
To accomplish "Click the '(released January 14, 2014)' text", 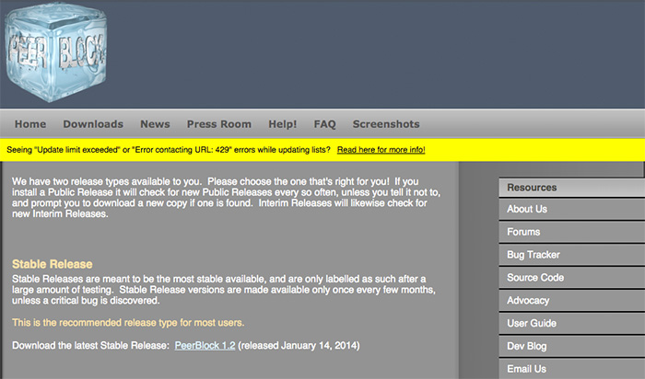I will coord(299,345).
